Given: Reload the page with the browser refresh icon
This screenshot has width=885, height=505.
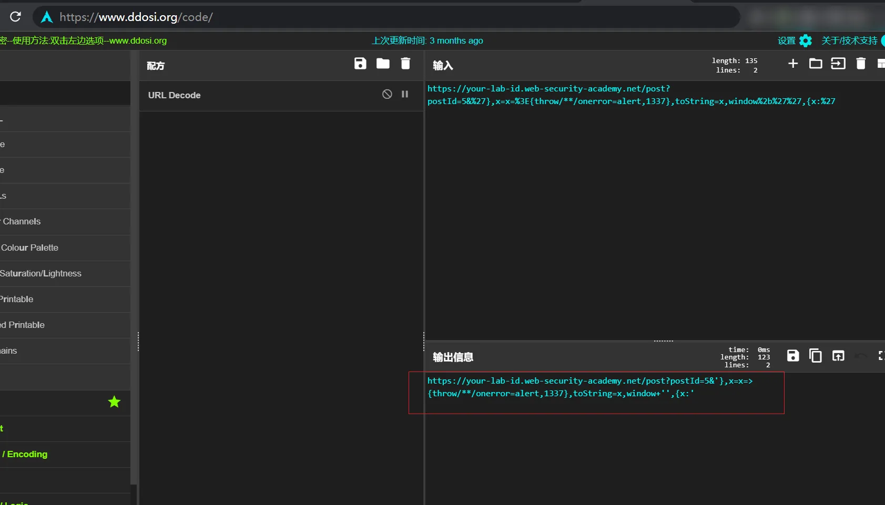Looking at the screenshot, I should coord(15,17).
